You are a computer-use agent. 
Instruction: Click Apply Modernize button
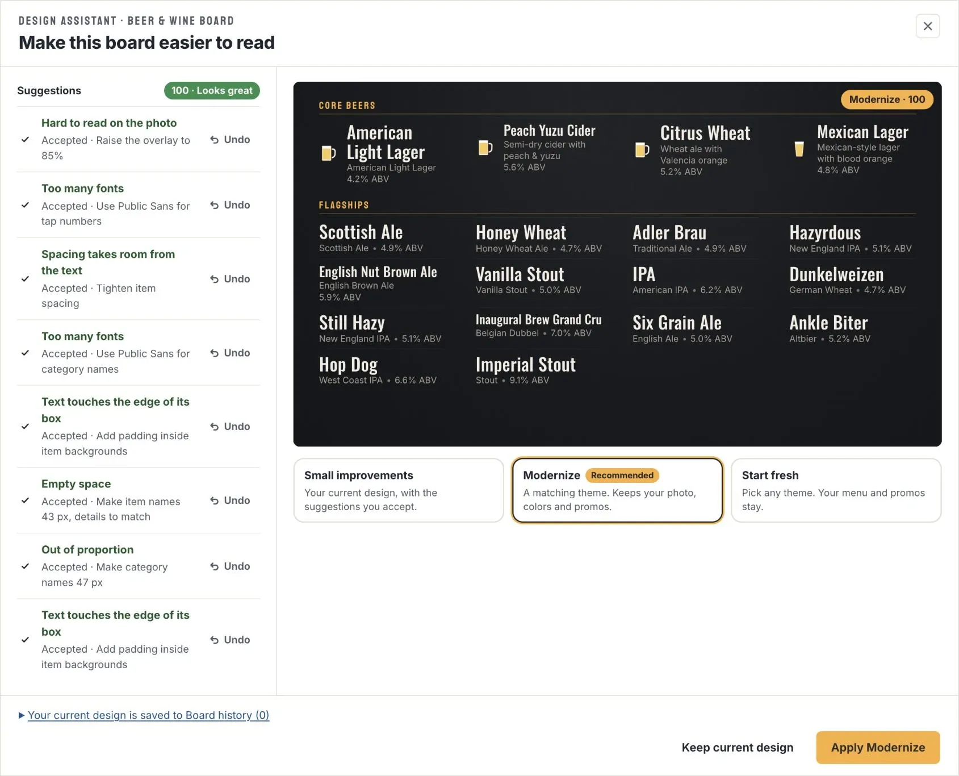point(878,748)
